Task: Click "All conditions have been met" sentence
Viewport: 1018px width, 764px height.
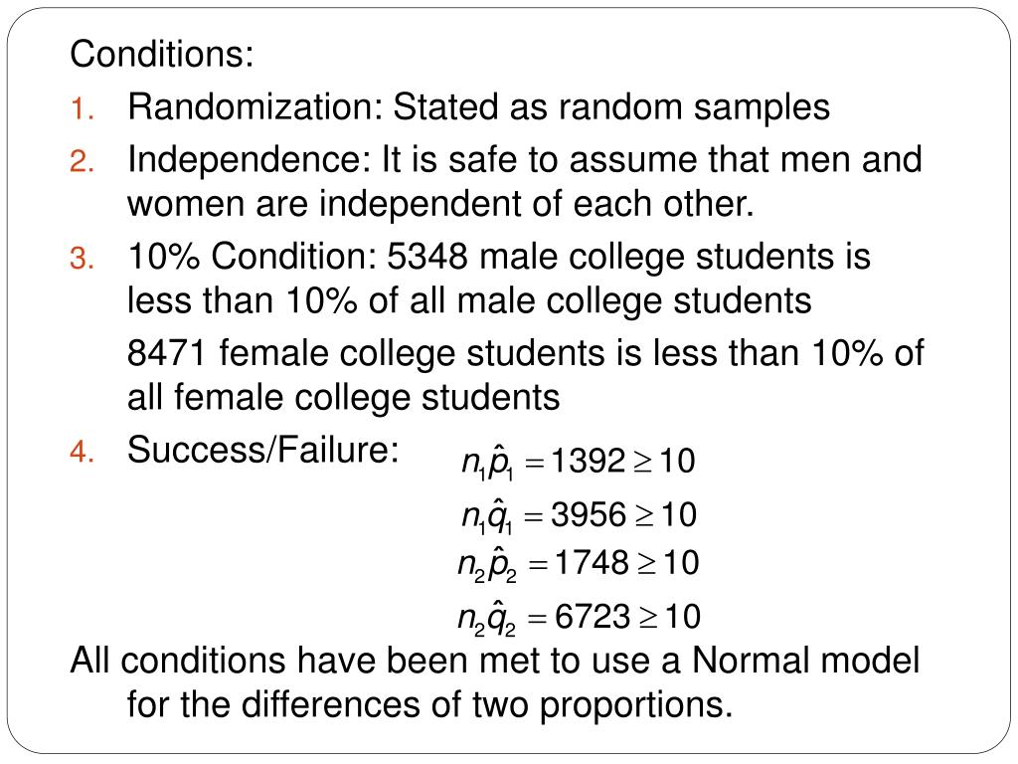Action: click(495, 661)
